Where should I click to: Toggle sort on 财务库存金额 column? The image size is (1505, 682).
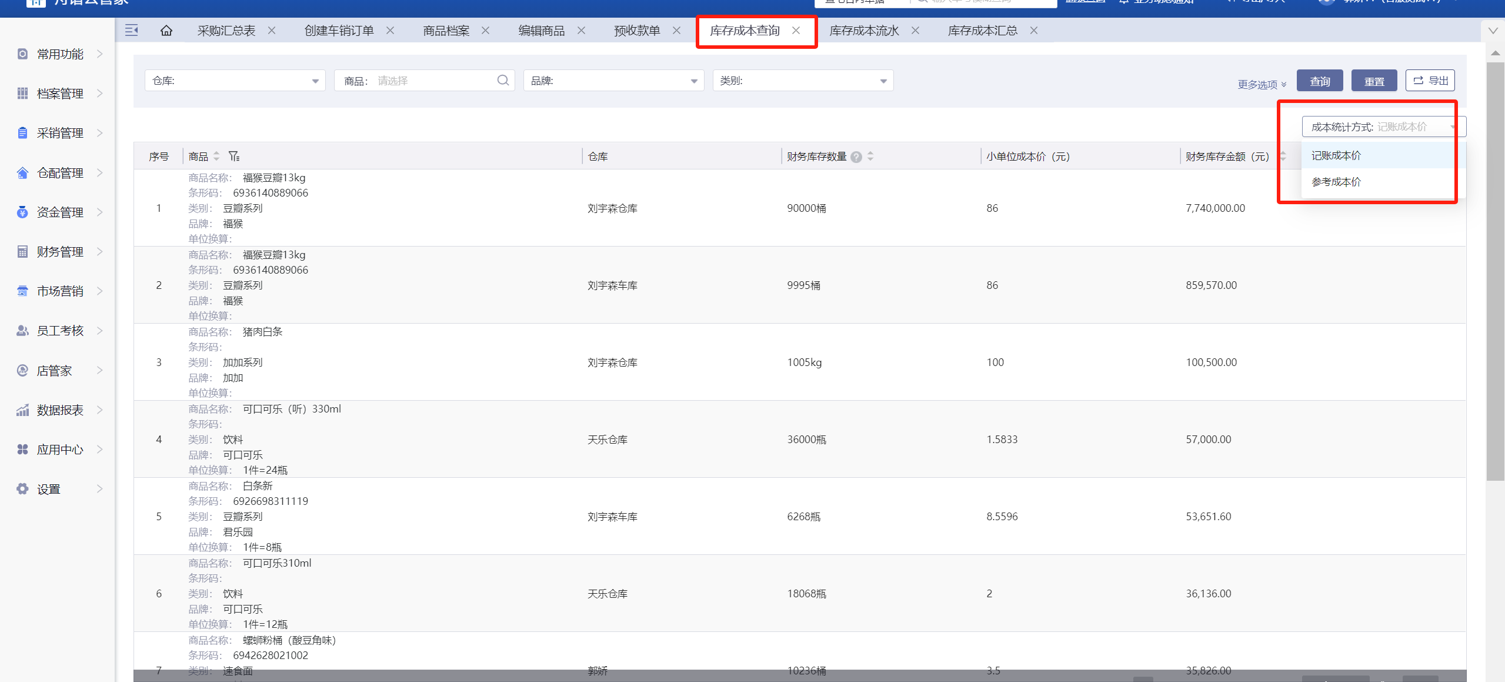[1283, 157]
